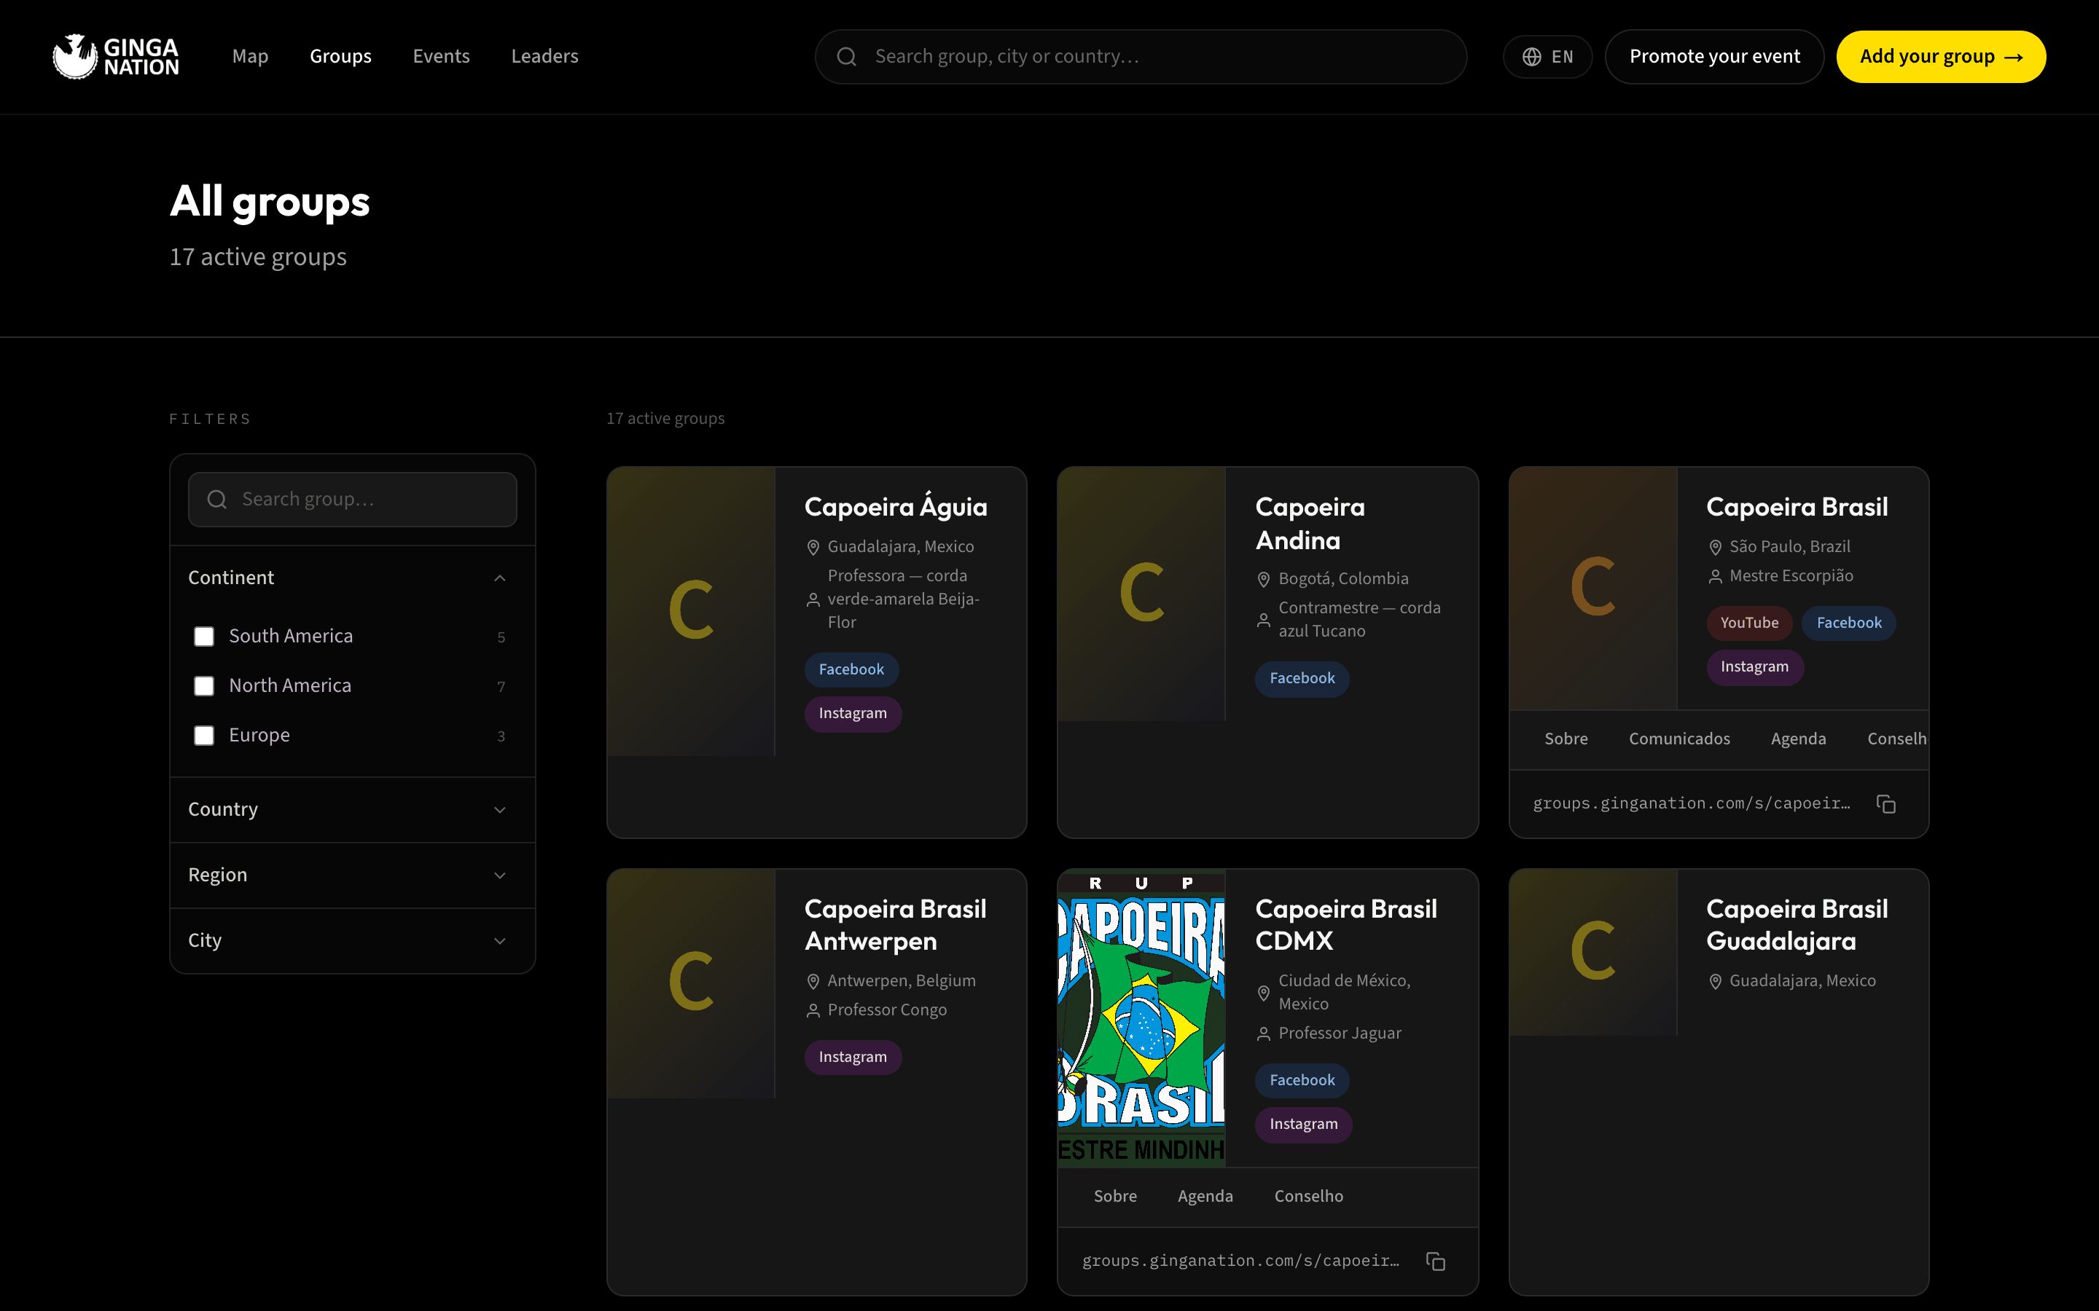Screen dimensions: 2099x1311
Task: Open Capoeira Brasil CDMX Instagram link
Action: (1304, 1125)
